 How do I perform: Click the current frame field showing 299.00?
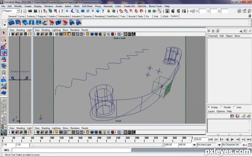click(x=200, y=139)
